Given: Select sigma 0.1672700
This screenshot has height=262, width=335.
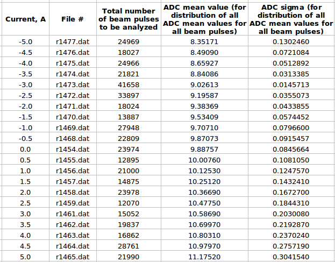Looking at the screenshot, I should (x=291, y=193).
